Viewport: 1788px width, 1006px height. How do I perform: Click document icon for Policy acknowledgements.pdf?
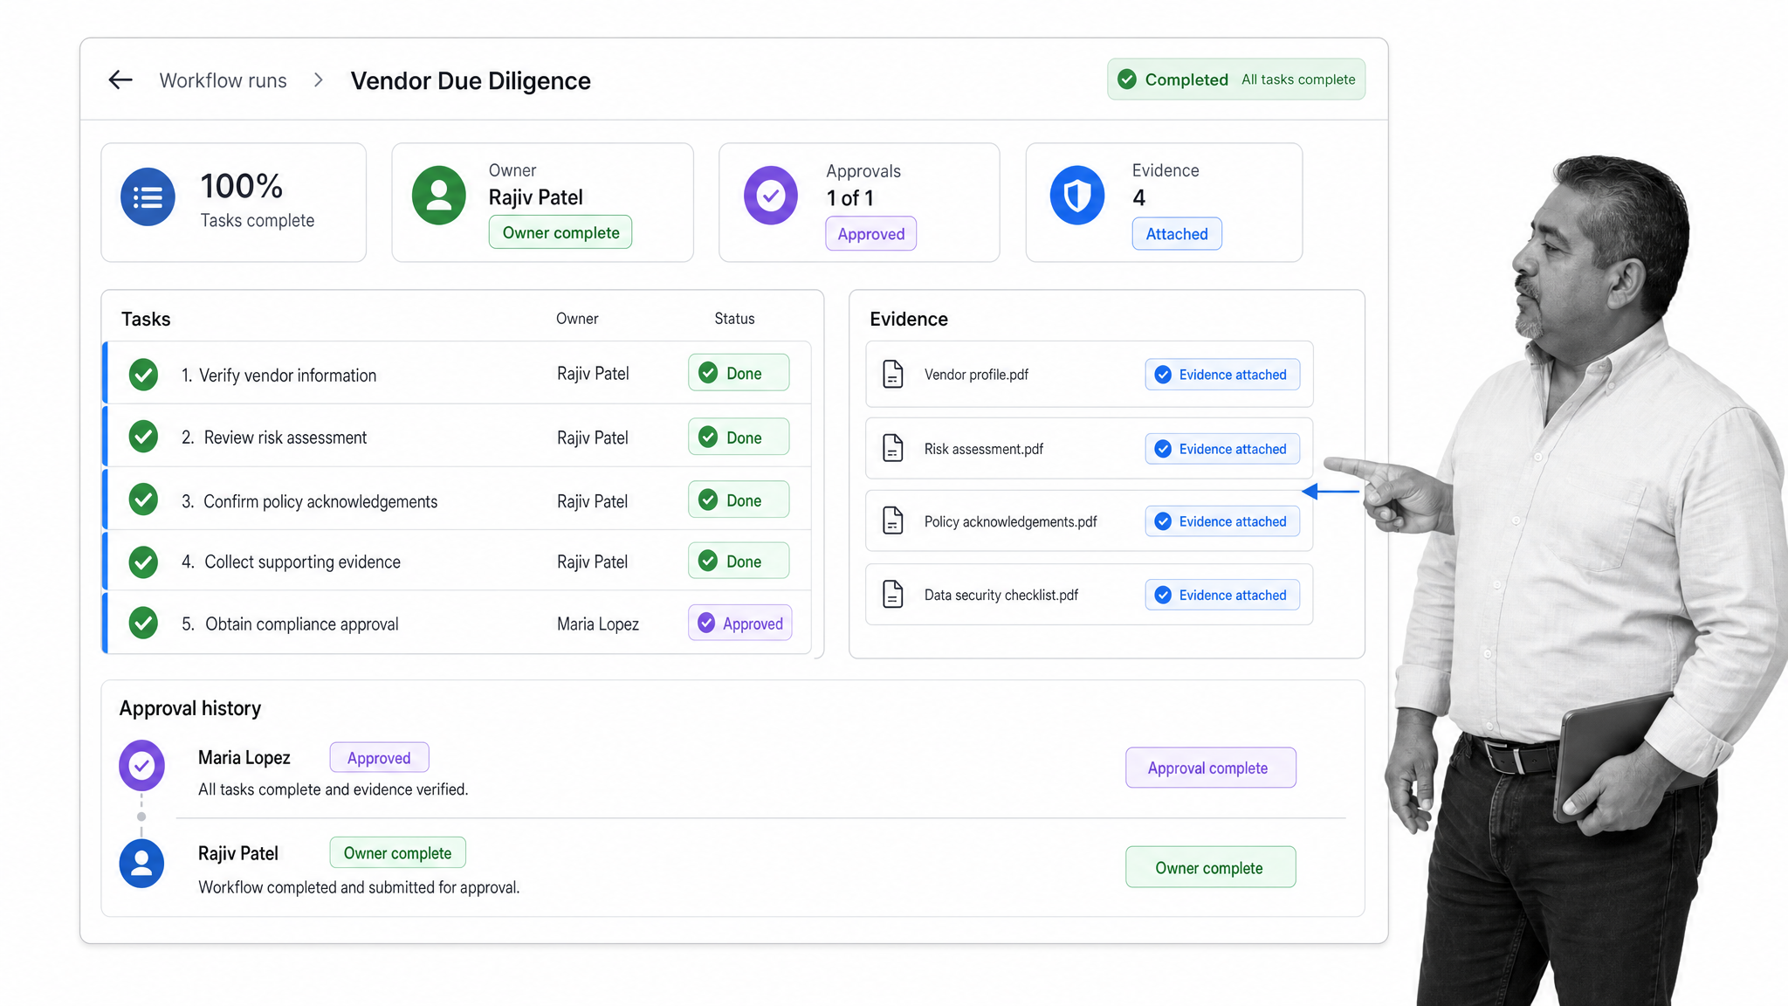coord(893,520)
